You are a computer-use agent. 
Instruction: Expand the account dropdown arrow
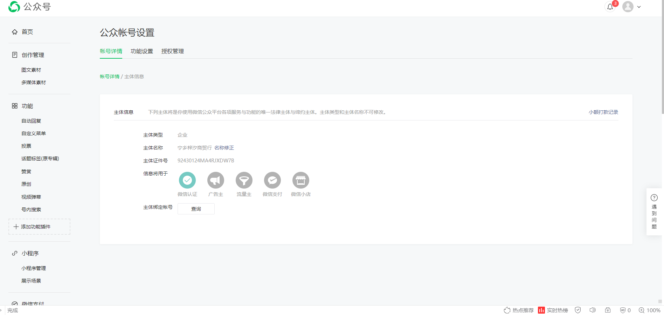coord(639,7)
